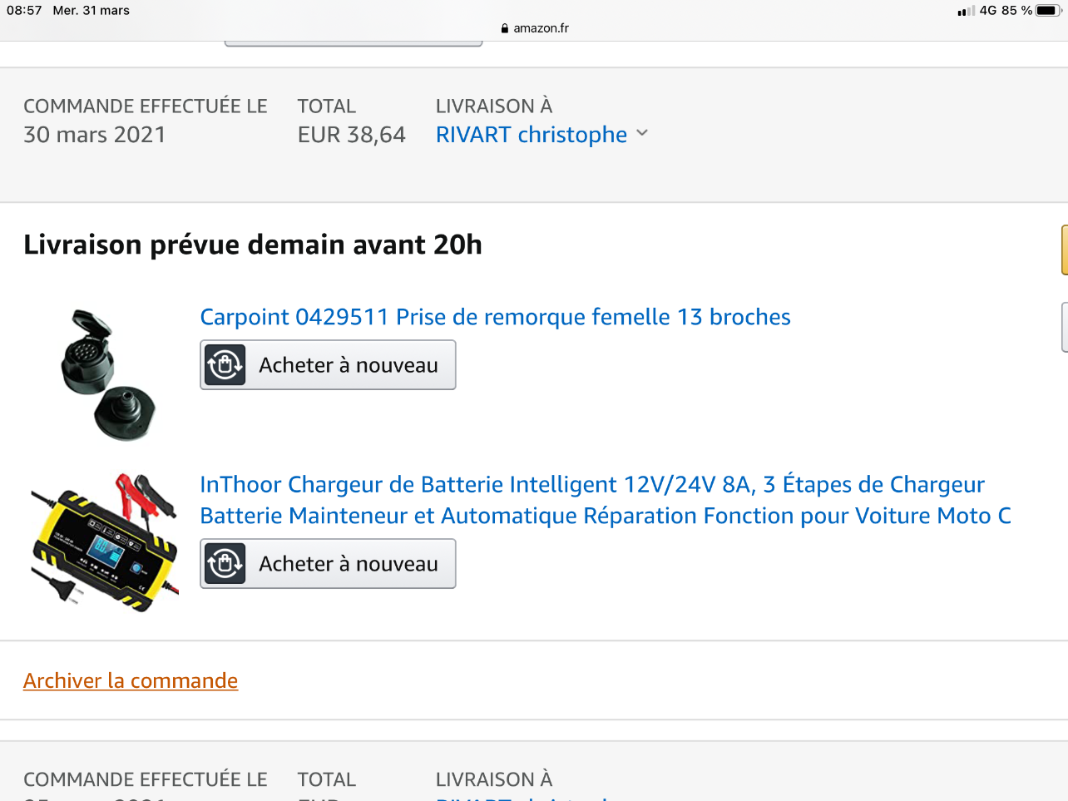Open the Carpoint 0429511 product title link
This screenshot has height=801, width=1068.
point(495,317)
